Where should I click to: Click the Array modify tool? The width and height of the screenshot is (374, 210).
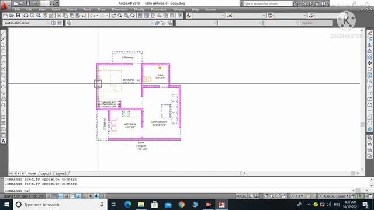(x=369, y=57)
